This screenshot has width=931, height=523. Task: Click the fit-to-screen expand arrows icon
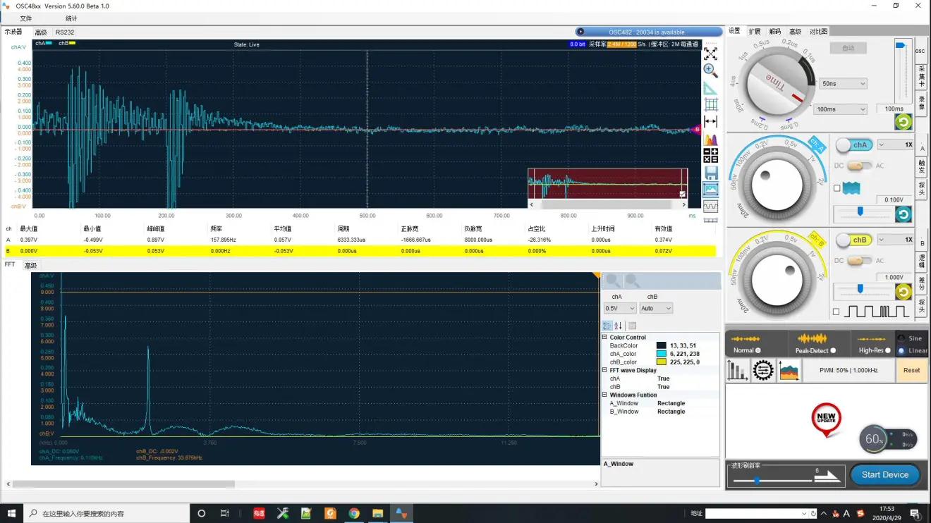pyautogui.click(x=710, y=54)
